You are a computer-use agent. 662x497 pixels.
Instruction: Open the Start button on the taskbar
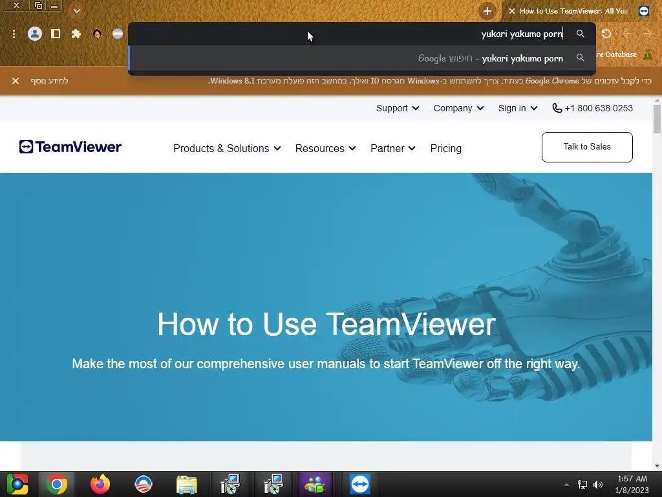pyautogui.click(x=17, y=484)
